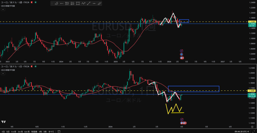Collapse the upper chart indicator legend

point(3,9)
